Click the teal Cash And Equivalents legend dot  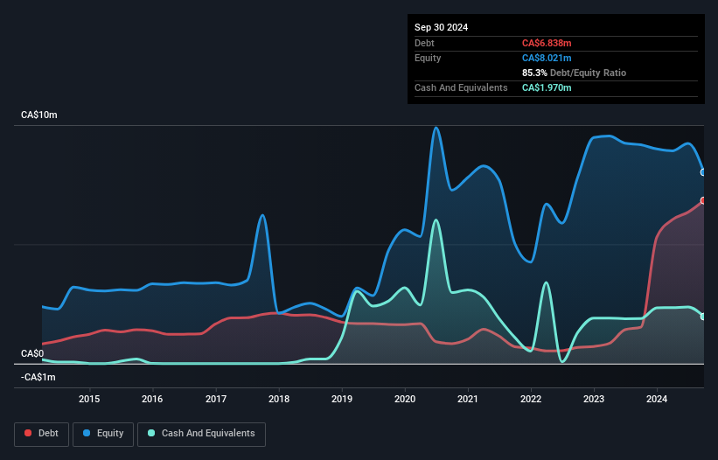151,433
